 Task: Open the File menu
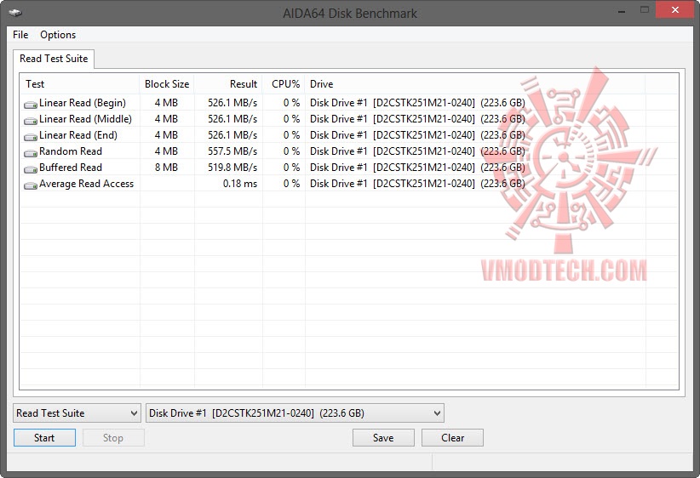pos(20,35)
